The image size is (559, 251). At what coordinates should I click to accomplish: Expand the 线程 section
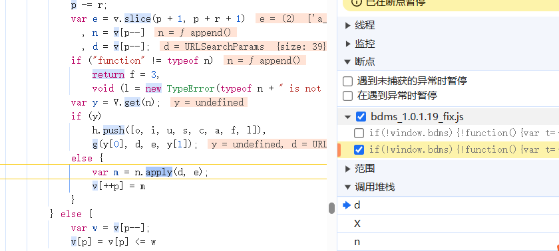[348, 26]
